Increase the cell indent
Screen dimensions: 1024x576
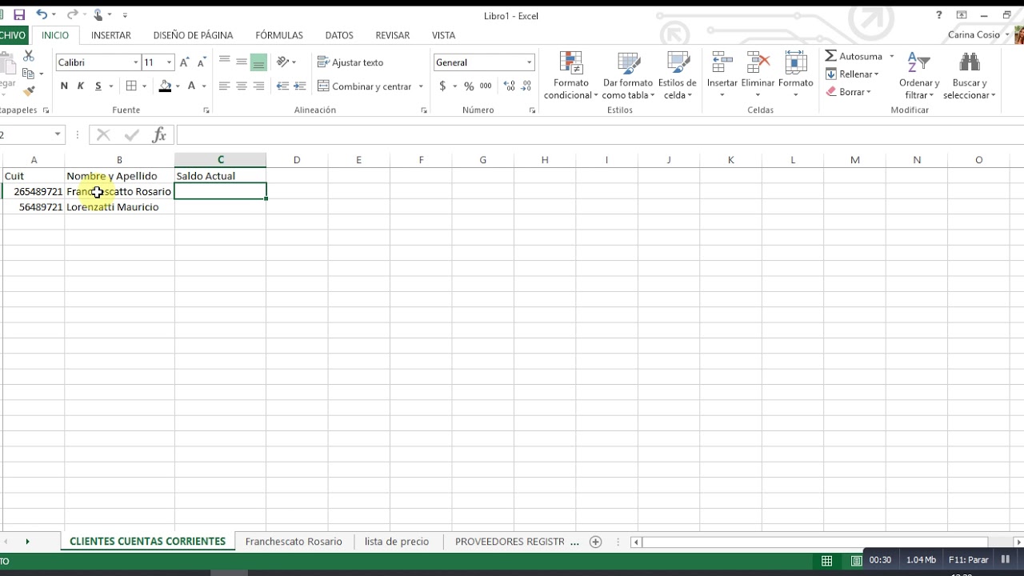pyautogui.click(x=300, y=86)
